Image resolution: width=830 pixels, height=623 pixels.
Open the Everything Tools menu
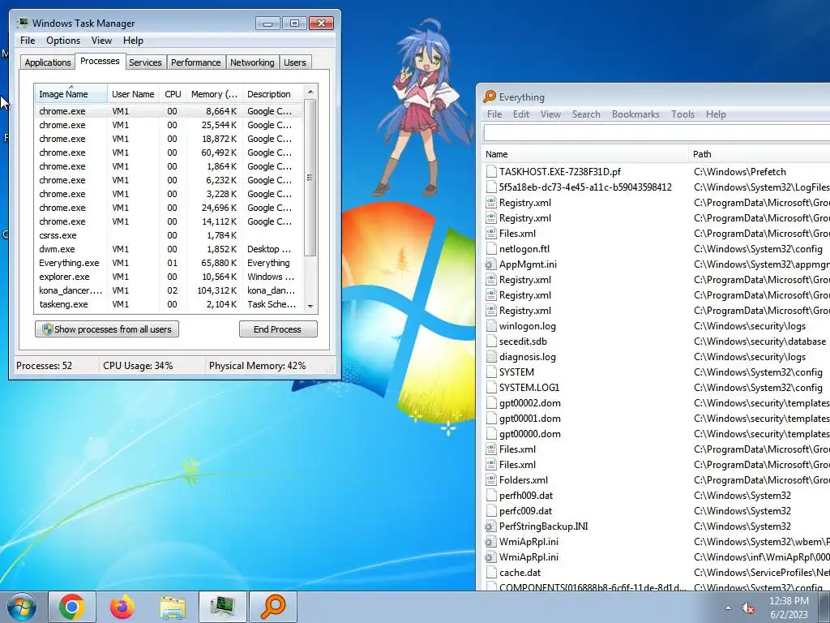(x=682, y=114)
